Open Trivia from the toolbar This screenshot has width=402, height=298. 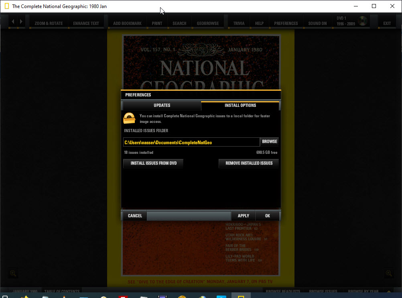pos(239,23)
